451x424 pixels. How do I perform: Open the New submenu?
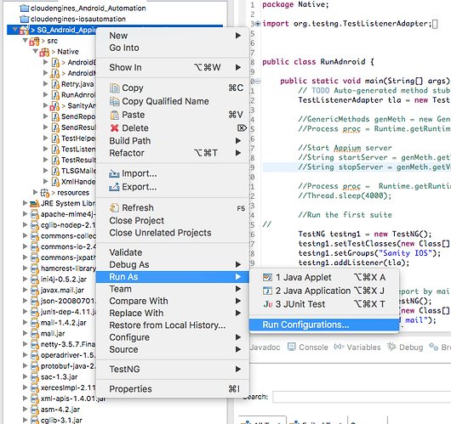tap(173, 36)
